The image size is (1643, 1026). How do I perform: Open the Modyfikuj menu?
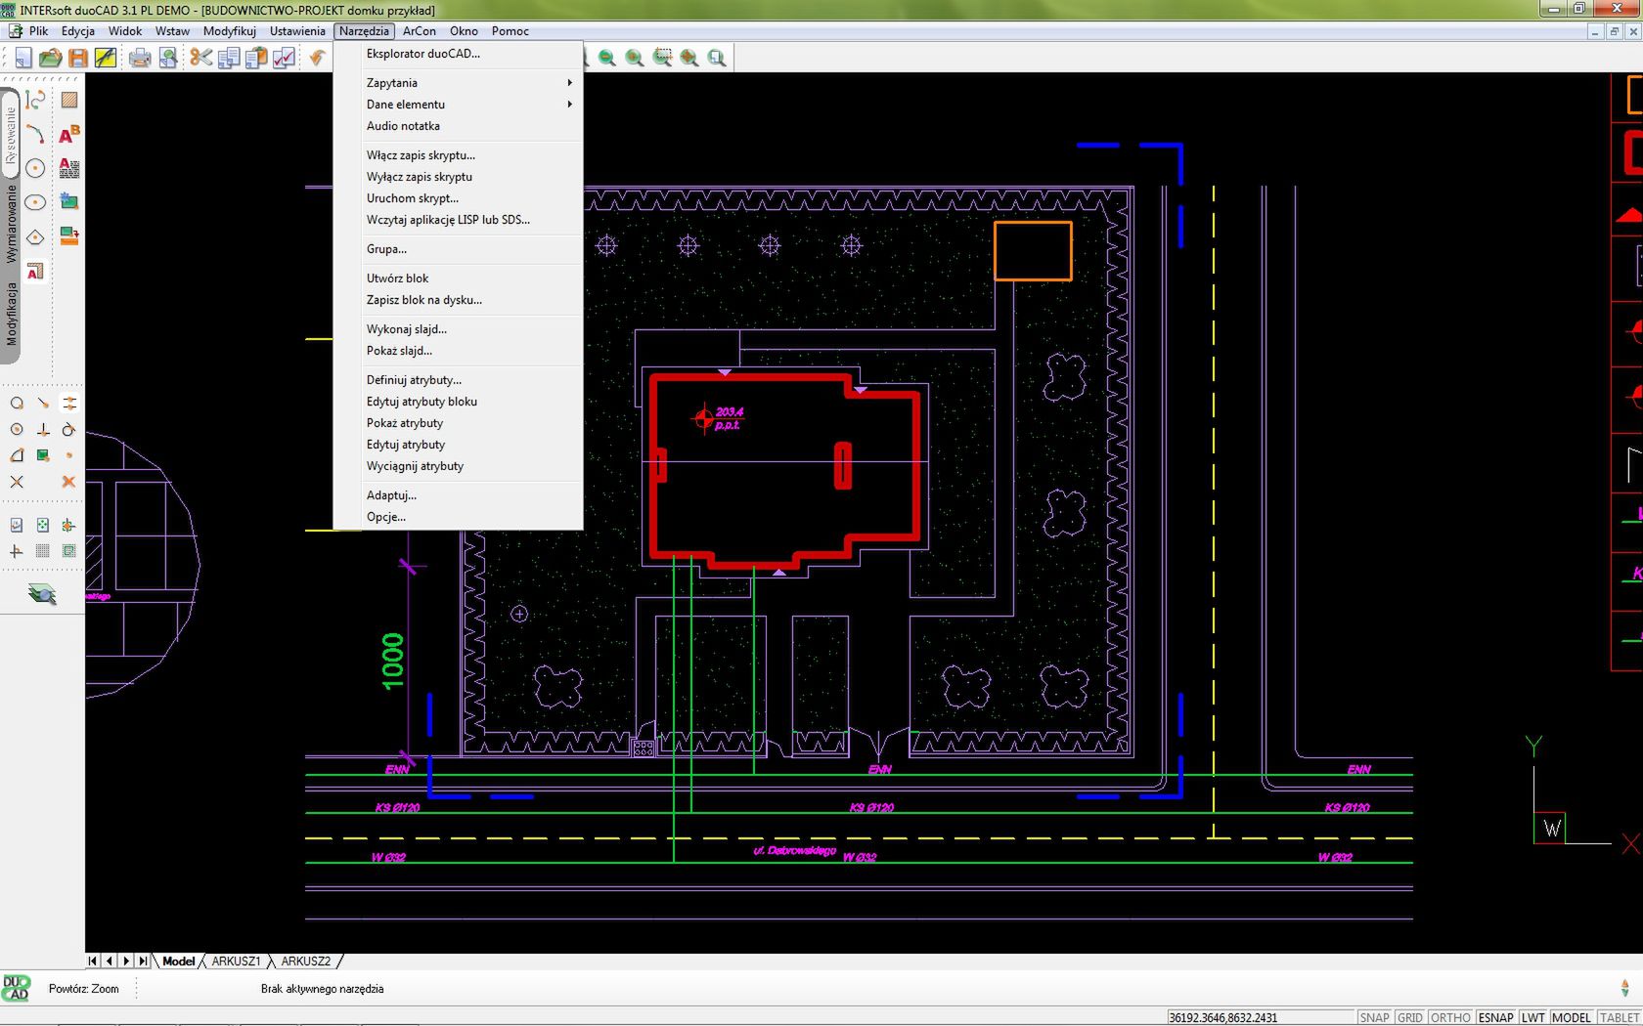[230, 31]
